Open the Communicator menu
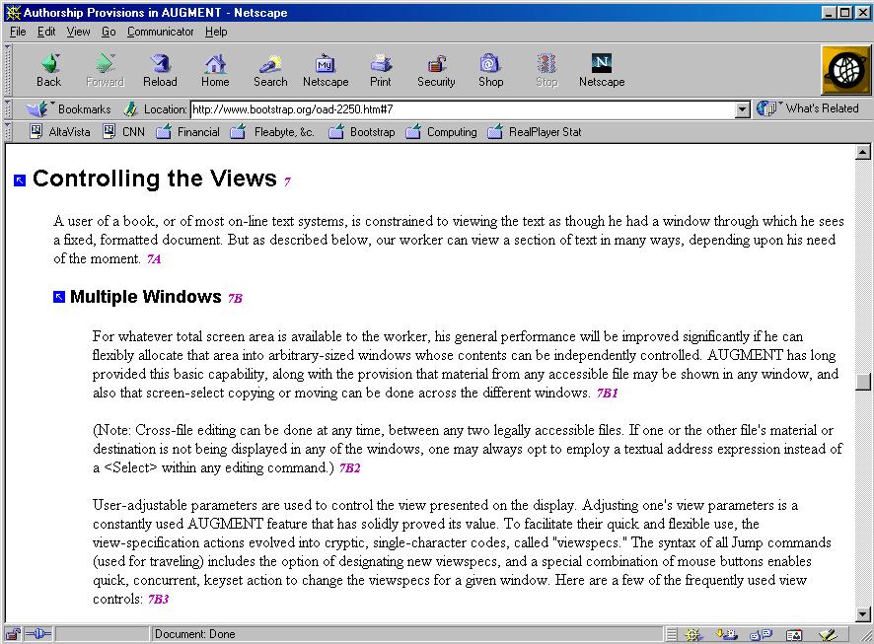 click(x=160, y=32)
